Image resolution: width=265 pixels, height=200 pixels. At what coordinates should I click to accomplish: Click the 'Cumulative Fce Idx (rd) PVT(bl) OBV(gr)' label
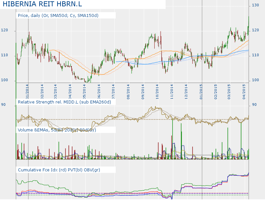pos(59,170)
